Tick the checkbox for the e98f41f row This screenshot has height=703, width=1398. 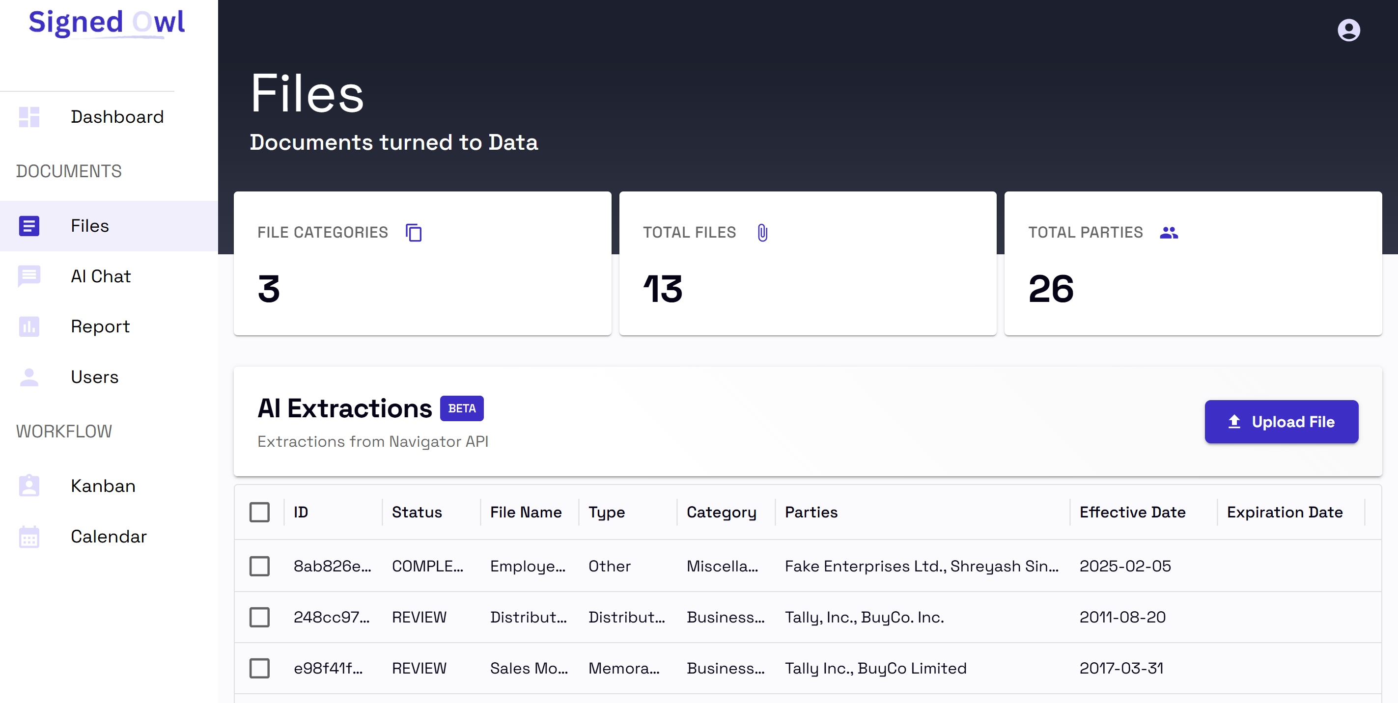point(259,668)
